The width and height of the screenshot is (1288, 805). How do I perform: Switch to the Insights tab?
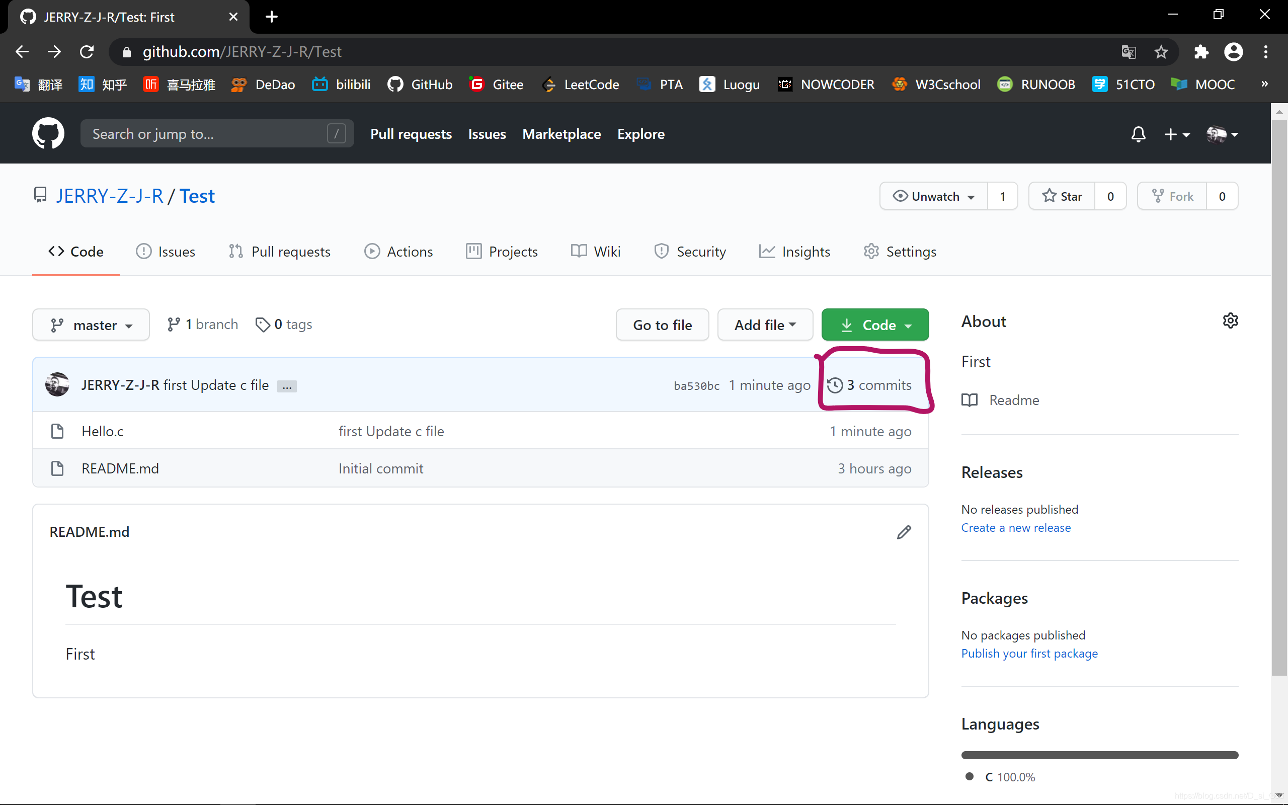point(794,251)
